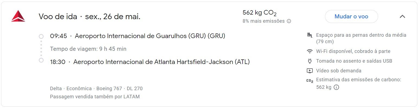Click the Wi-Fi availability icon
419x108 pixels.
click(310, 51)
